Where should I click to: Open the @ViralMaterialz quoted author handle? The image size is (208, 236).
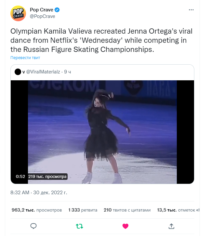[x=44, y=71]
